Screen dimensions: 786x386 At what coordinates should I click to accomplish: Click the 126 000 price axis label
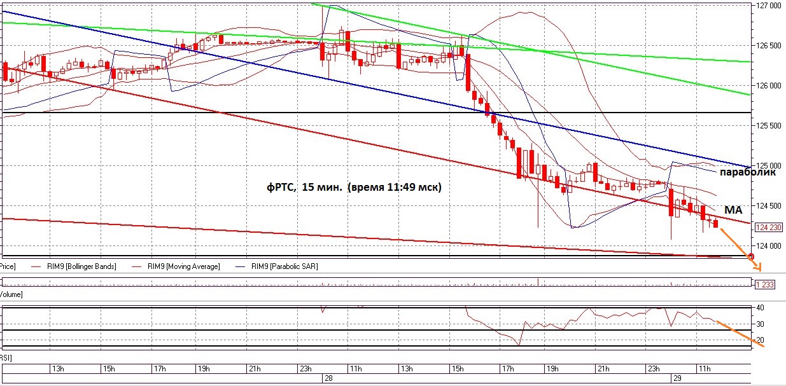(769, 86)
